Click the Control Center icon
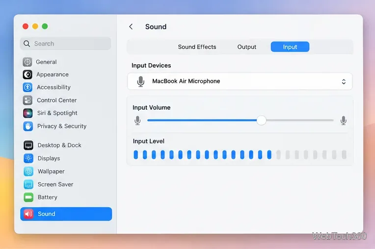375x249 pixels. (x=28, y=100)
